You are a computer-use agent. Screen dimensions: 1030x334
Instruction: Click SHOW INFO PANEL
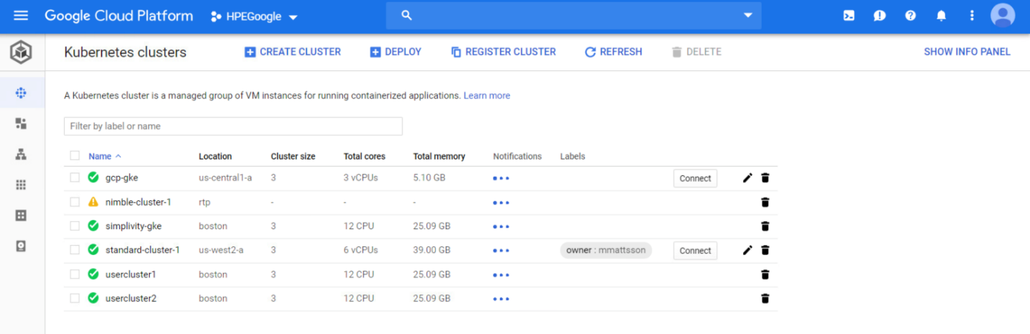point(967,52)
